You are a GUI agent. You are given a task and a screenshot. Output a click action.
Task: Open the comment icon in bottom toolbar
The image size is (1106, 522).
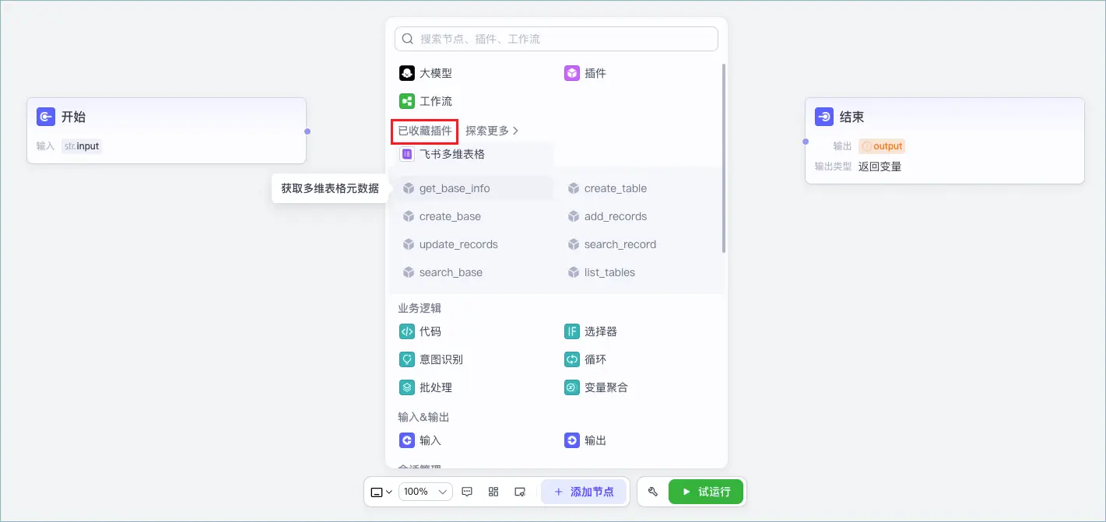467,492
